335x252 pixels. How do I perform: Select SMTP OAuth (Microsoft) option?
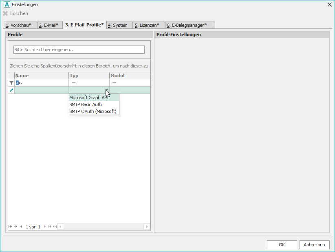[x=94, y=111]
